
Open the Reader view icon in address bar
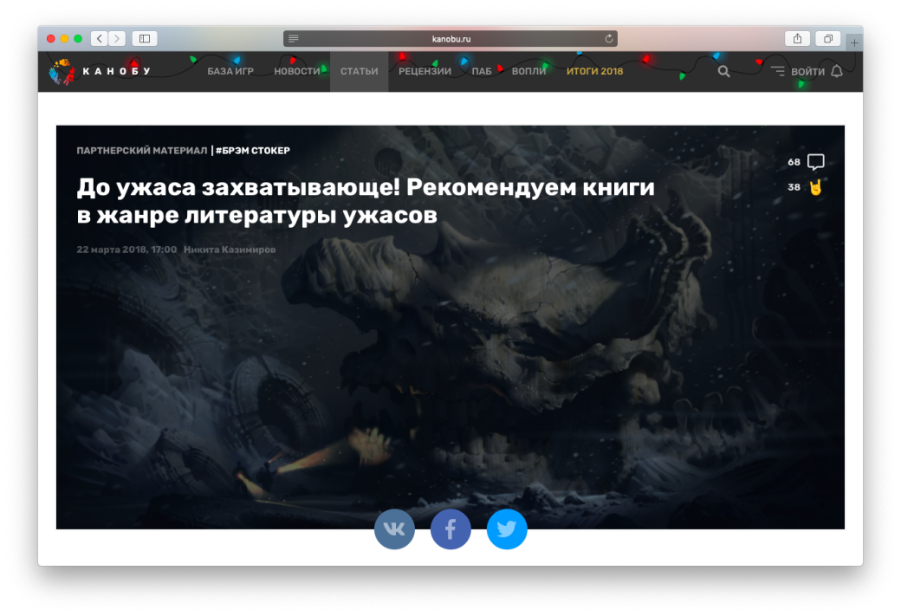pyautogui.click(x=294, y=38)
